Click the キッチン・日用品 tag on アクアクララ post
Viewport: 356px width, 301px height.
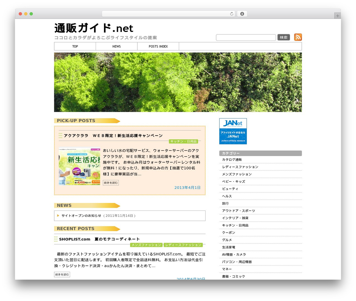(184, 141)
